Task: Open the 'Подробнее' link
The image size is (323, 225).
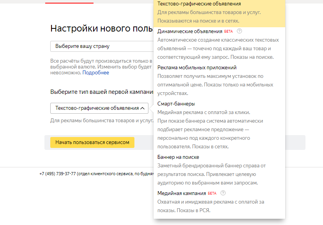Action: click(96, 73)
